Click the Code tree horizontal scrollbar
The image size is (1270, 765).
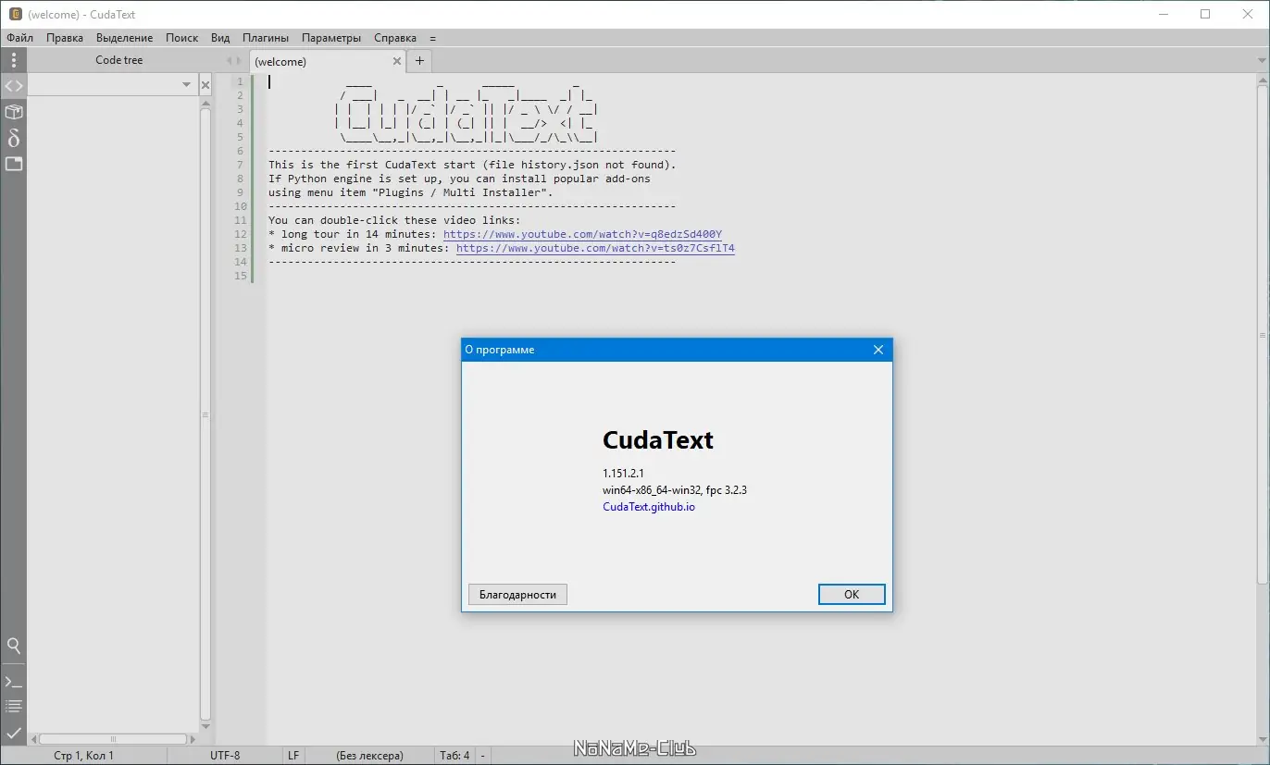click(x=113, y=739)
